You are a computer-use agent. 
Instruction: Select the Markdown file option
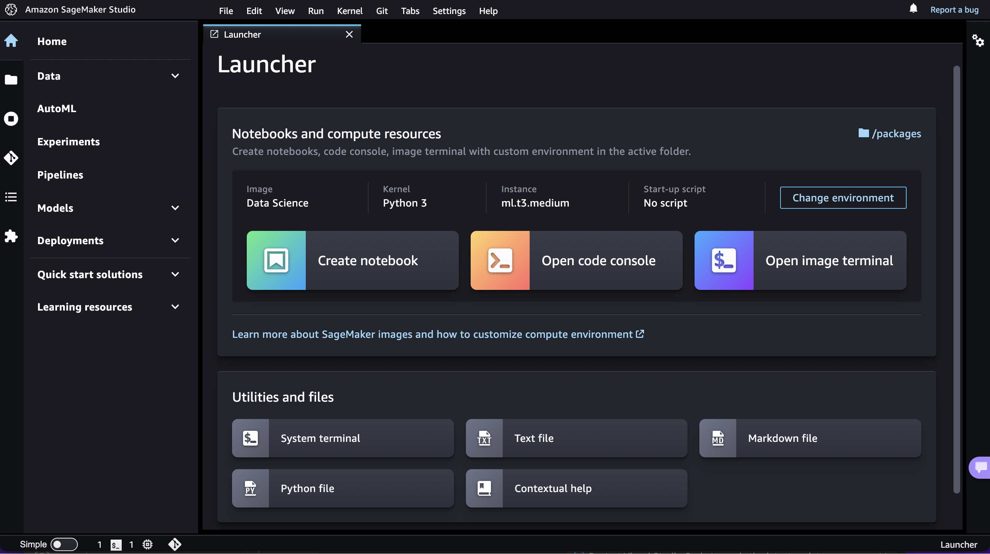click(810, 438)
